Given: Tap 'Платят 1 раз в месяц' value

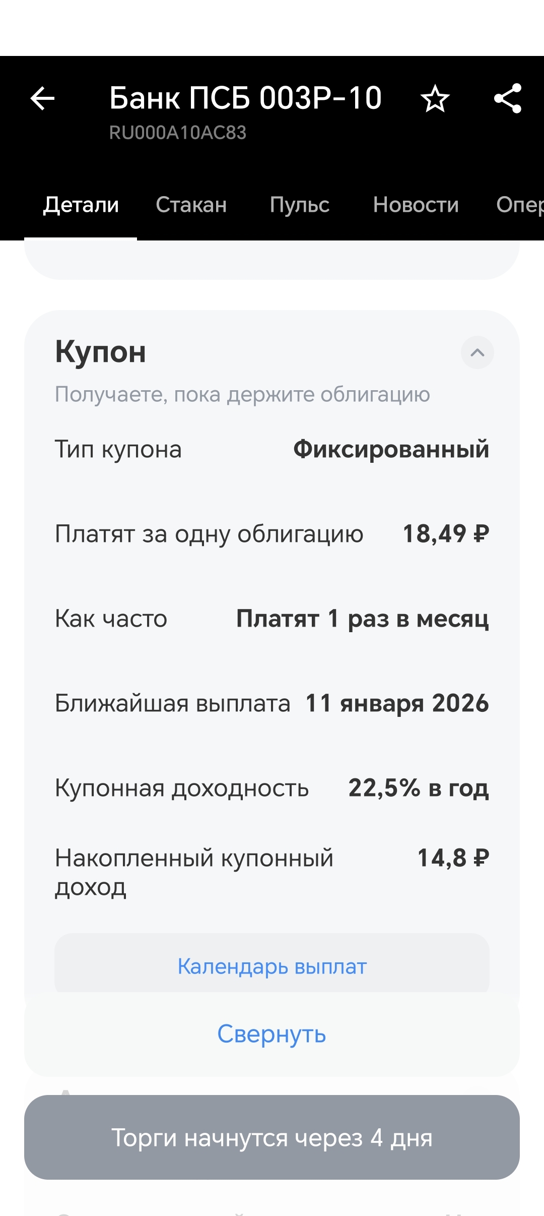Looking at the screenshot, I should tap(362, 619).
